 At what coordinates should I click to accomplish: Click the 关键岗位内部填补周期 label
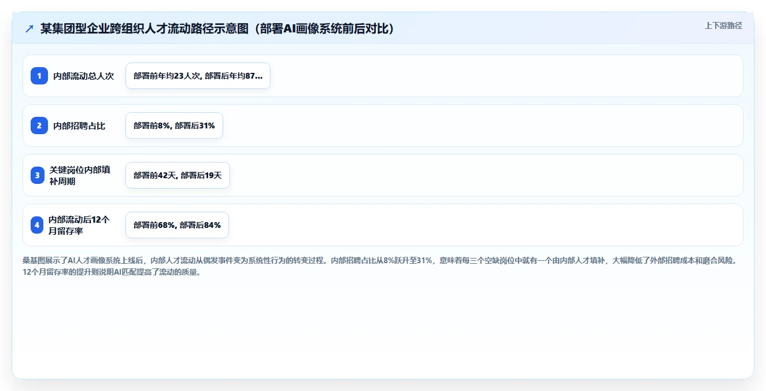point(80,175)
